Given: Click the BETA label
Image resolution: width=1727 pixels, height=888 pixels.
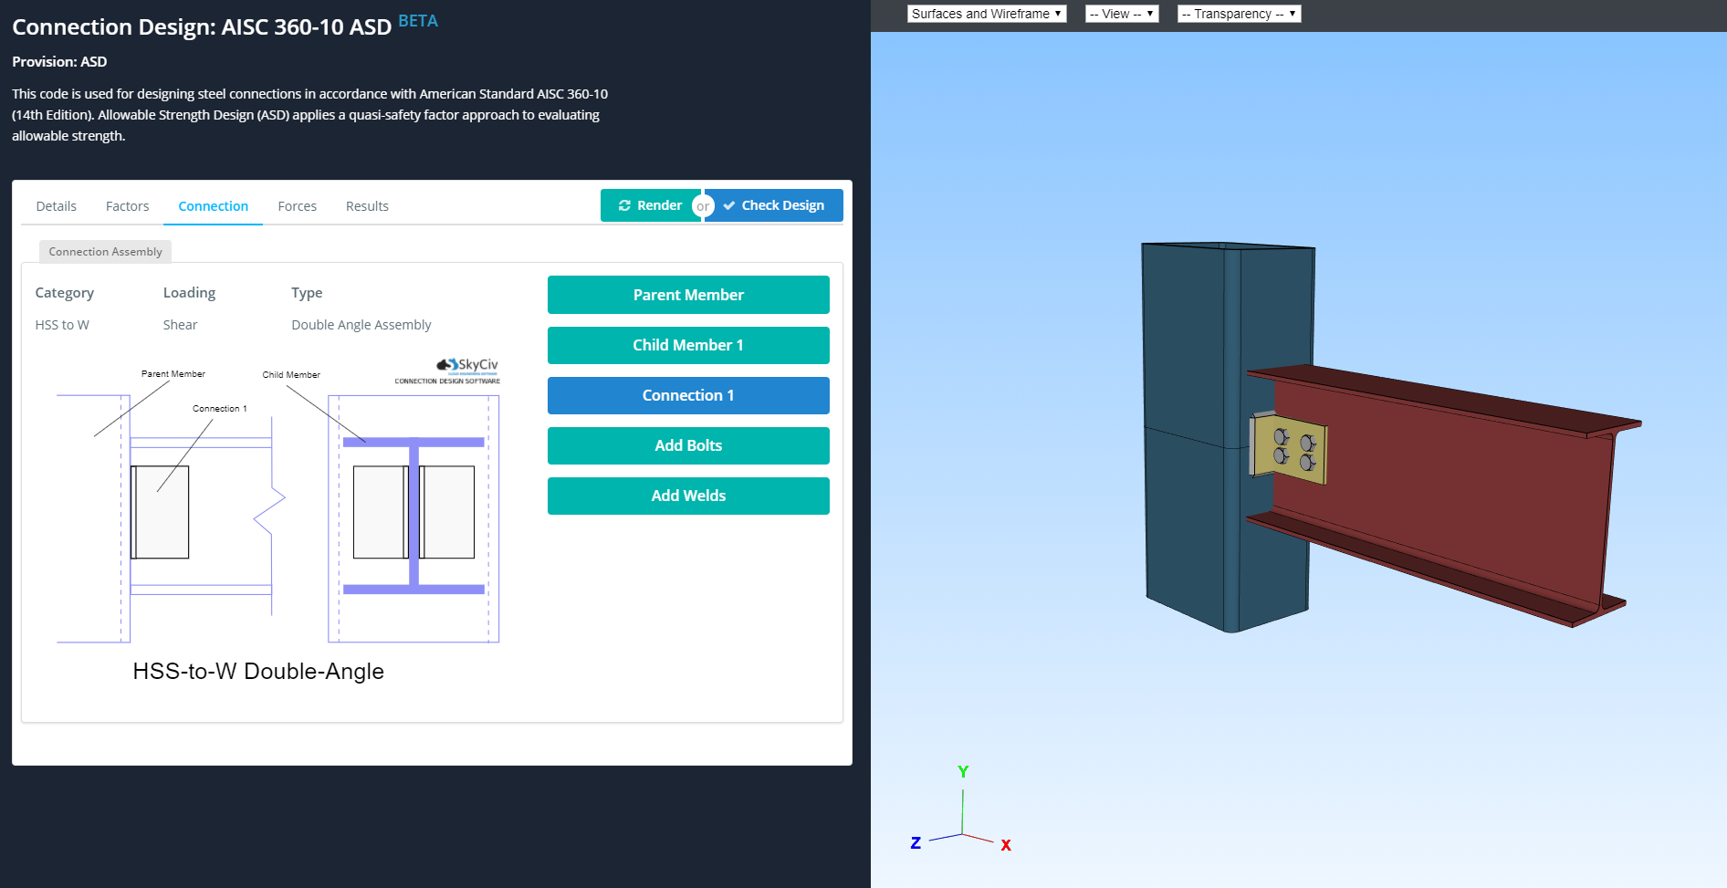Looking at the screenshot, I should click(x=418, y=21).
